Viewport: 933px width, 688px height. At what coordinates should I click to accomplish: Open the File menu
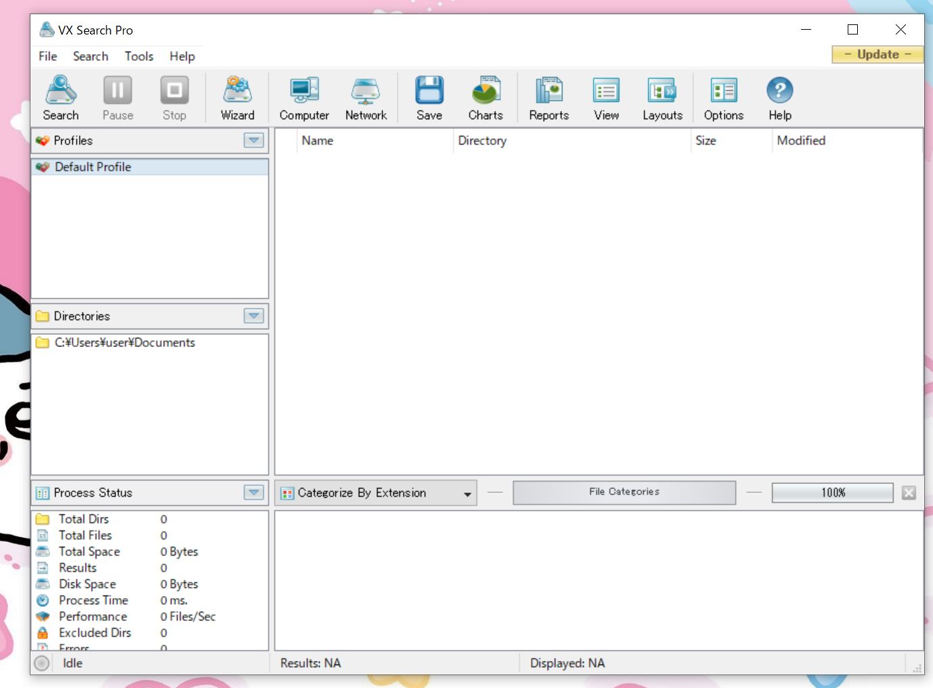pyautogui.click(x=47, y=56)
